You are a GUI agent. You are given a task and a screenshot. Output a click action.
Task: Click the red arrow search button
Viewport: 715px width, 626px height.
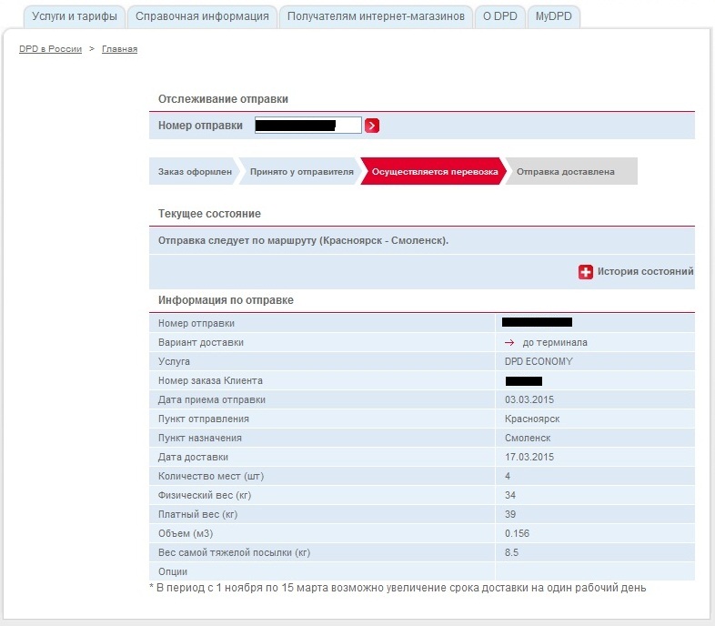372,126
